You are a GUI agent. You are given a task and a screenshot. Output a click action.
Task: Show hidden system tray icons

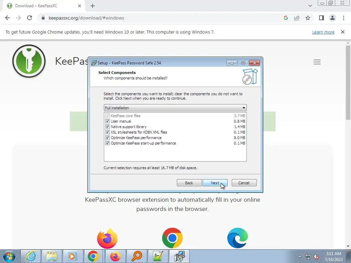tap(300, 256)
